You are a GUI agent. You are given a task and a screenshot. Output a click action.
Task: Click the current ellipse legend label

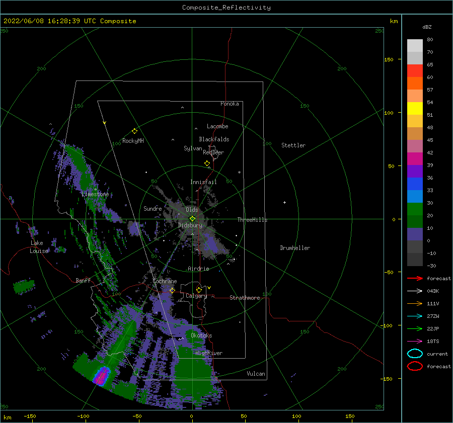click(437, 354)
